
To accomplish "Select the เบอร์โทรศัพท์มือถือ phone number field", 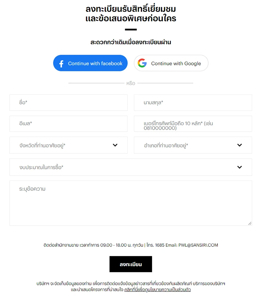I will (x=193, y=124).
